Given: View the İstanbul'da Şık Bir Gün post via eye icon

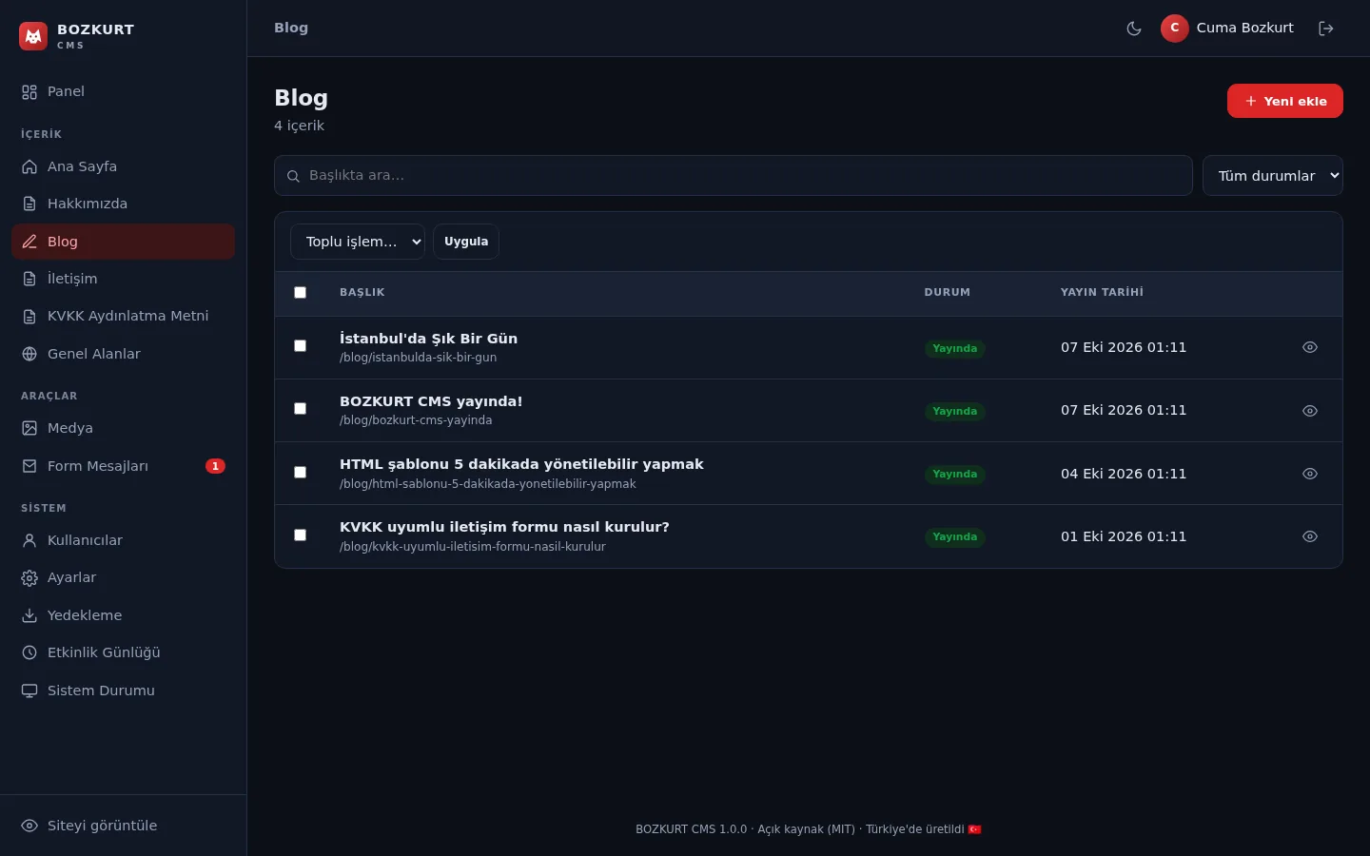Looking at the screenshot, I should (1310, 347).
